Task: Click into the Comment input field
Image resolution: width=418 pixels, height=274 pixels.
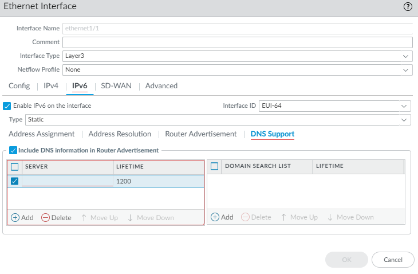Action: coord(237,42)
